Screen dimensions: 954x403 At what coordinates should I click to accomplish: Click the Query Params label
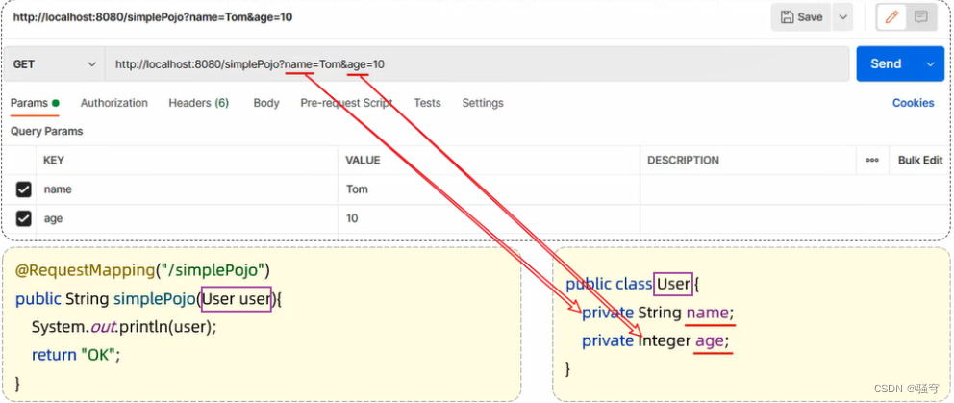pos(47,131)
